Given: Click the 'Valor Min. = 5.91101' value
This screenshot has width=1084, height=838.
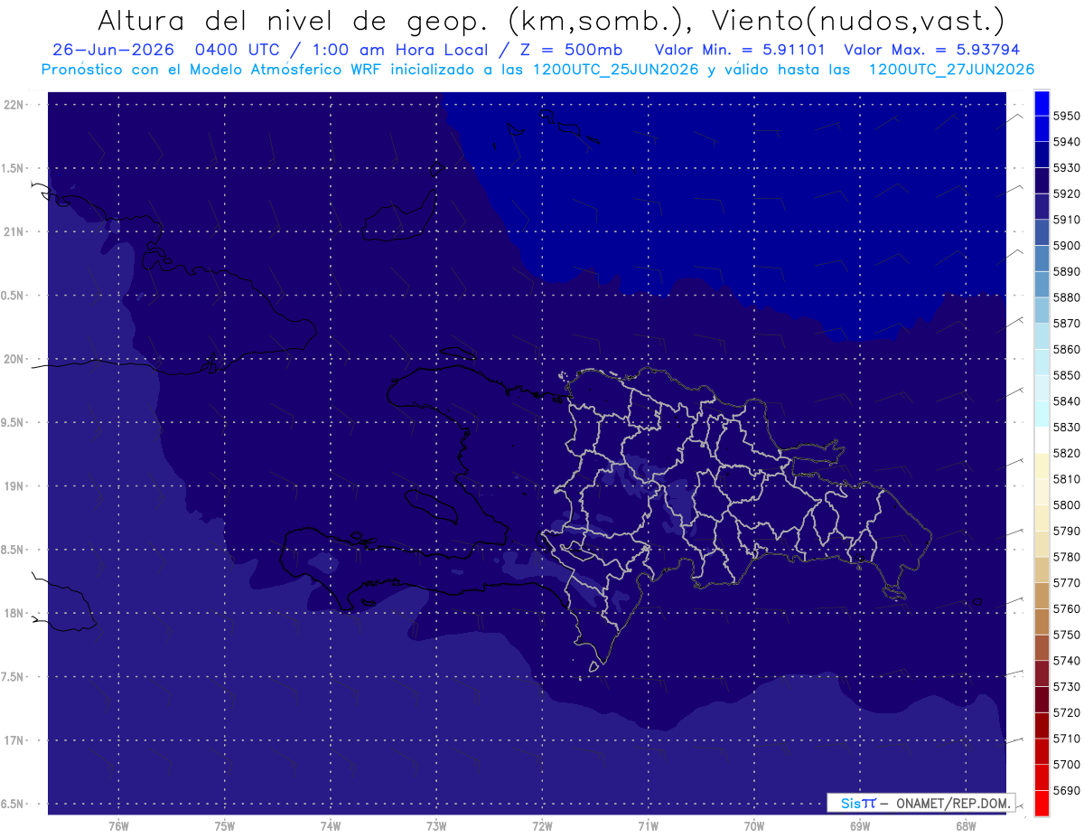Looking at the screenshot, I should pyautogui.click(x=740, y=50).
